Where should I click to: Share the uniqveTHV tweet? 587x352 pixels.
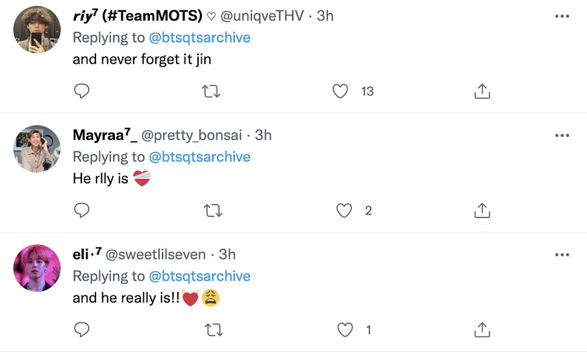click(482, 92)
